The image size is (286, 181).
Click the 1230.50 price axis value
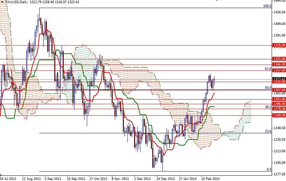click(x=279, y=139)
